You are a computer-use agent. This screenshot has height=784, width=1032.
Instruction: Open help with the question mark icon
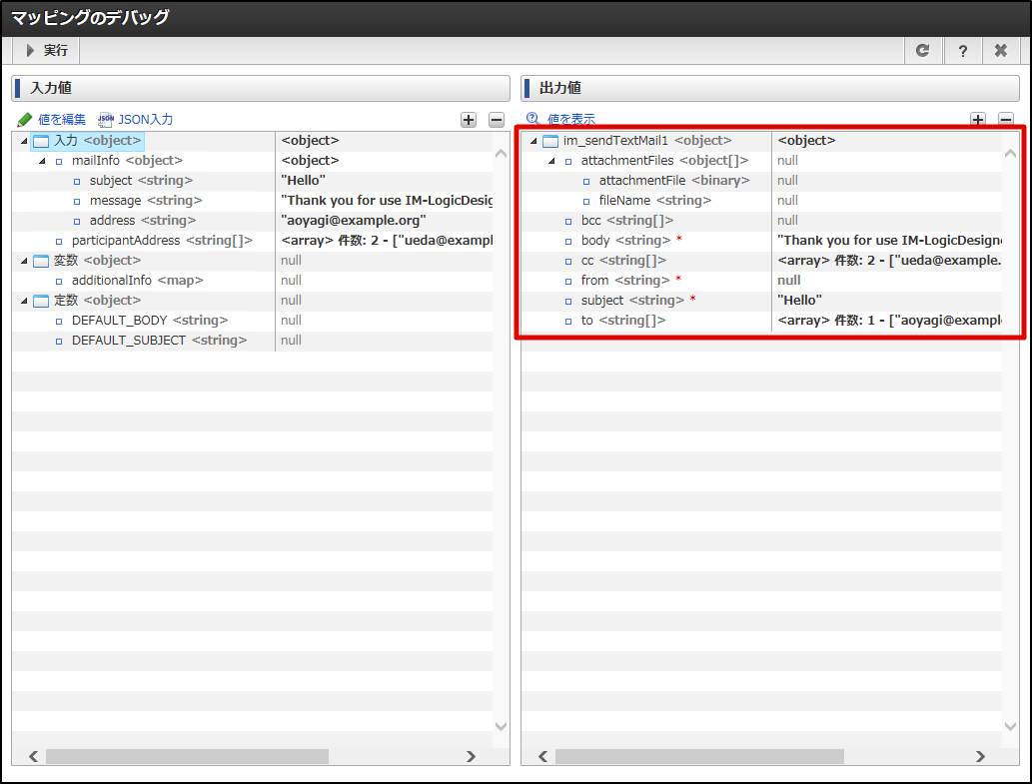[962, 51]
